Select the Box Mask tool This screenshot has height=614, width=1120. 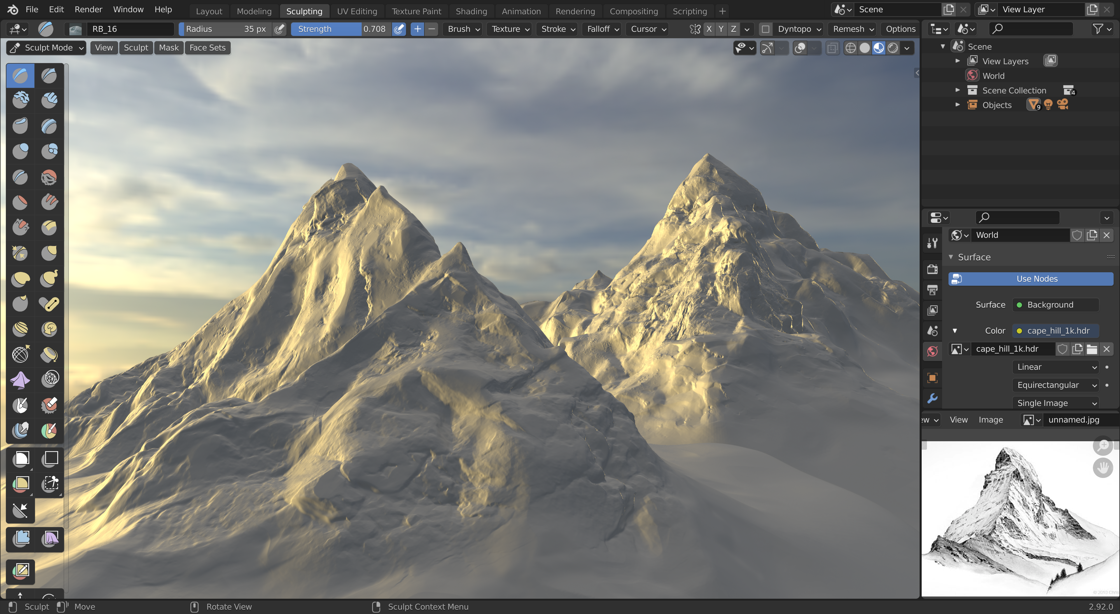[x=21, y=458]
